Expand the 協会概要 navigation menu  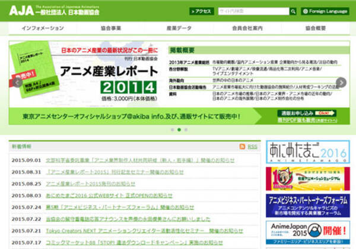[x=314, y=28]
